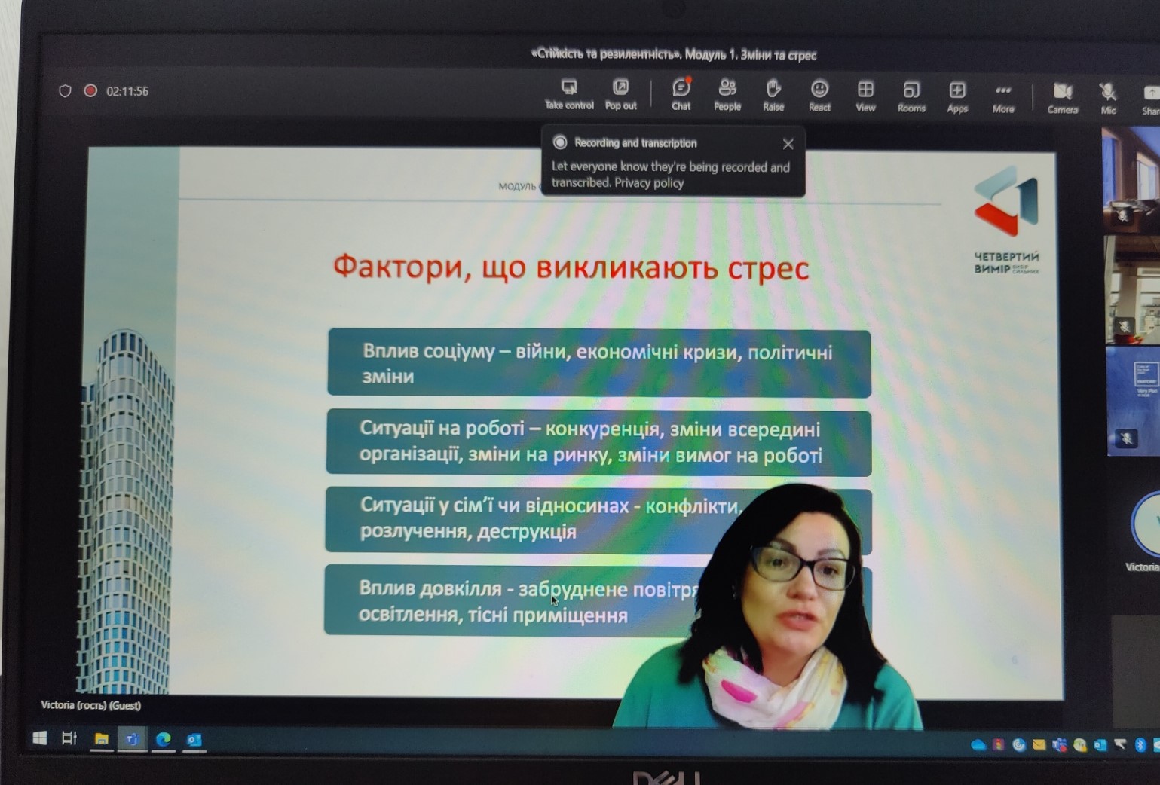
Task: Open the Privacy policy link
Action: click(648, 183)
